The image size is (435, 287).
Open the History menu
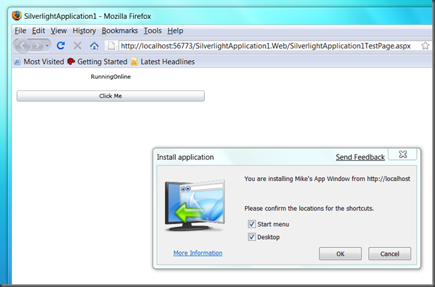tap(84, 30)
